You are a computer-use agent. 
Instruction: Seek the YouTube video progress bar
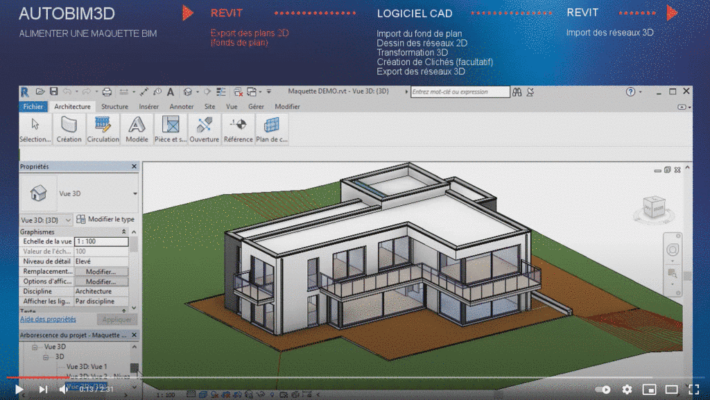point(355,377)
